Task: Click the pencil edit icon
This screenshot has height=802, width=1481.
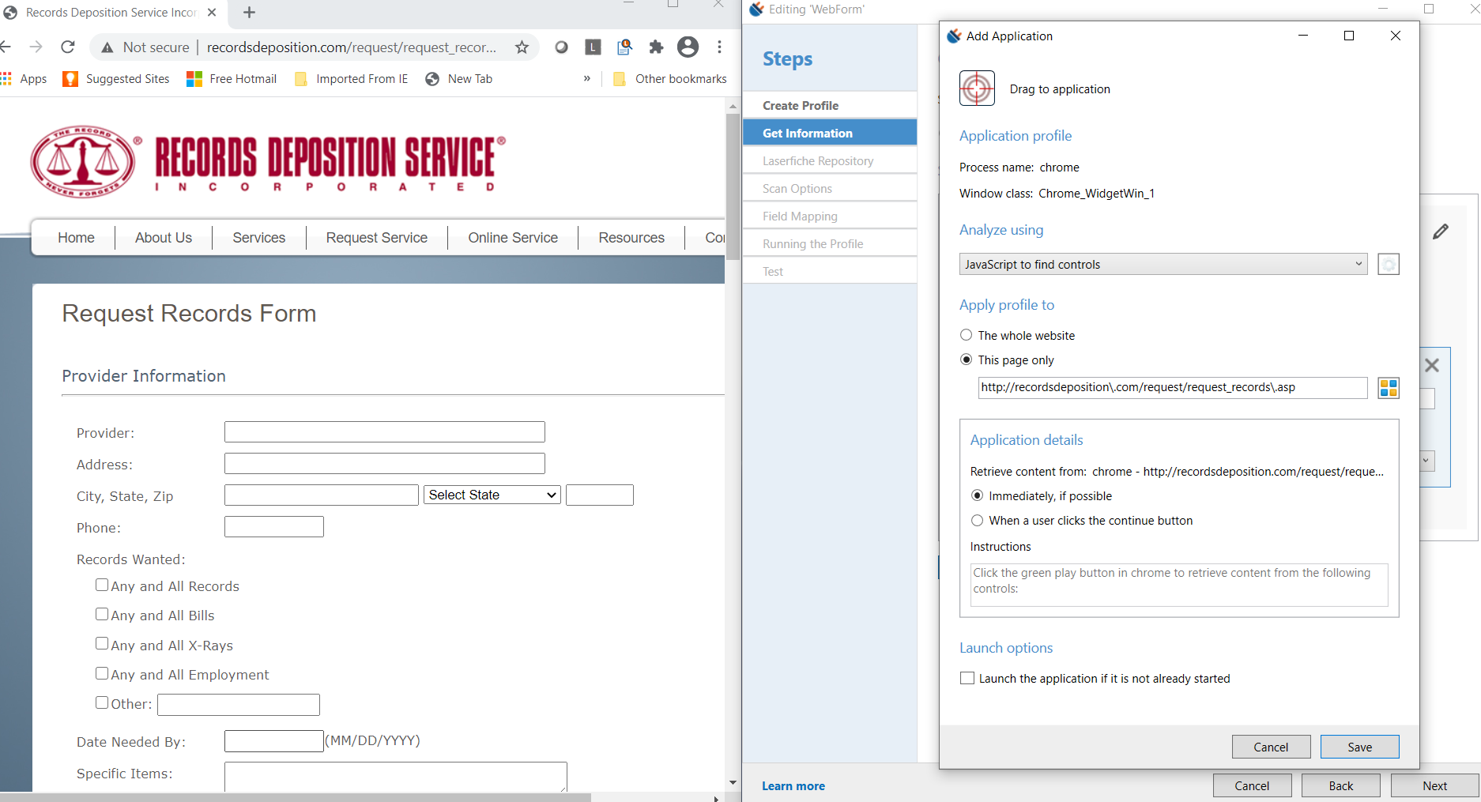Action: click(1440, 232)
